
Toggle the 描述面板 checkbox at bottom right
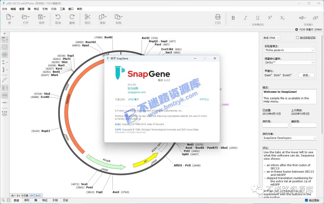click(x=306, y=200)
